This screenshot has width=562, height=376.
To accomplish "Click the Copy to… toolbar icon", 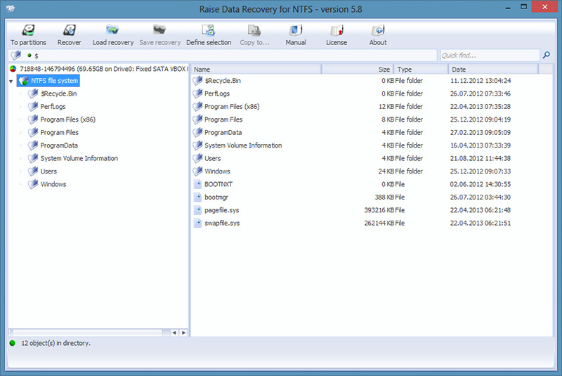I will (x=254, y=30).
